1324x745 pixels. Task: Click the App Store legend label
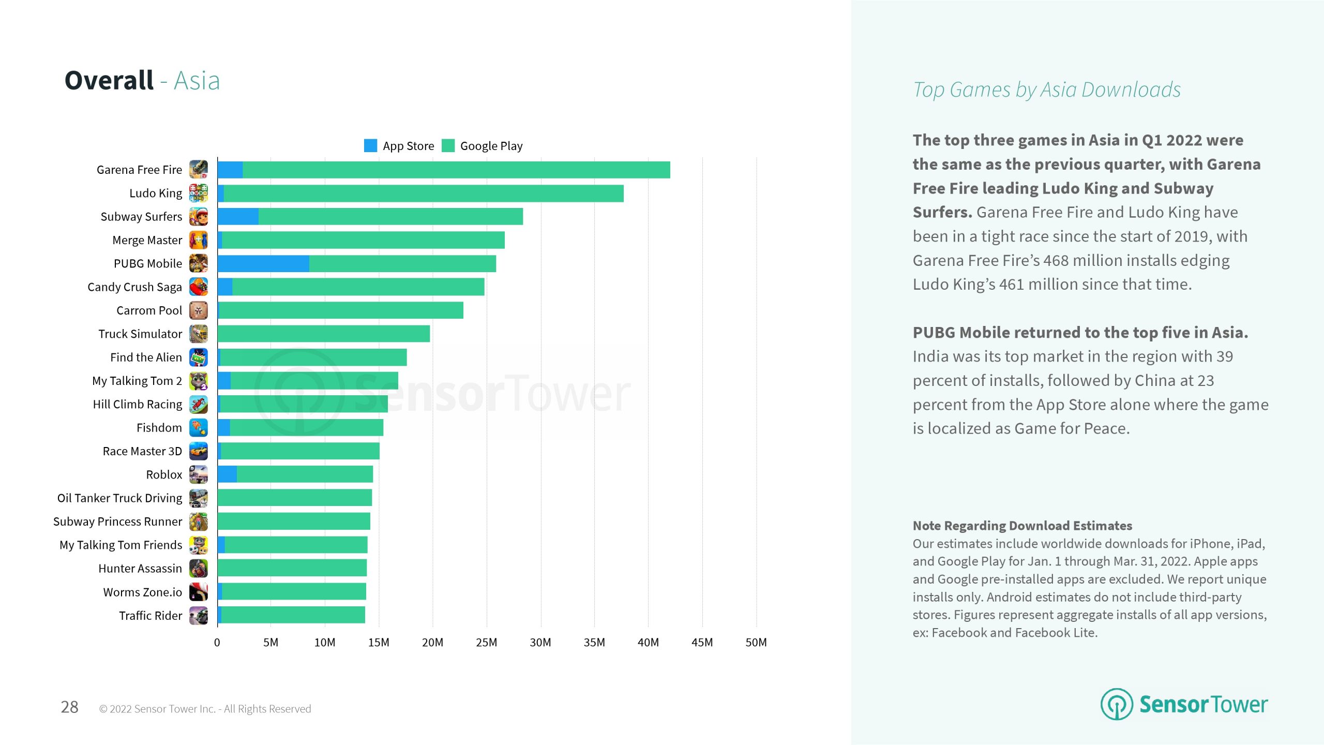tap(408, 146)
